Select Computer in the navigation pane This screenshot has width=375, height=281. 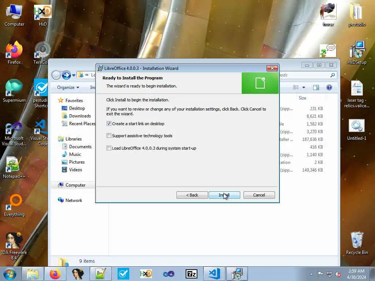click(75, 185)
